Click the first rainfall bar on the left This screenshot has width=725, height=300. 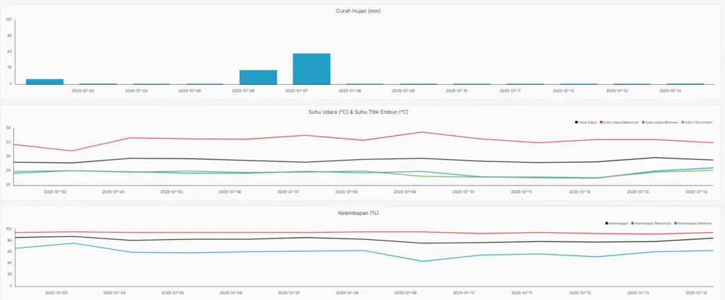click(x=45, y=81)
